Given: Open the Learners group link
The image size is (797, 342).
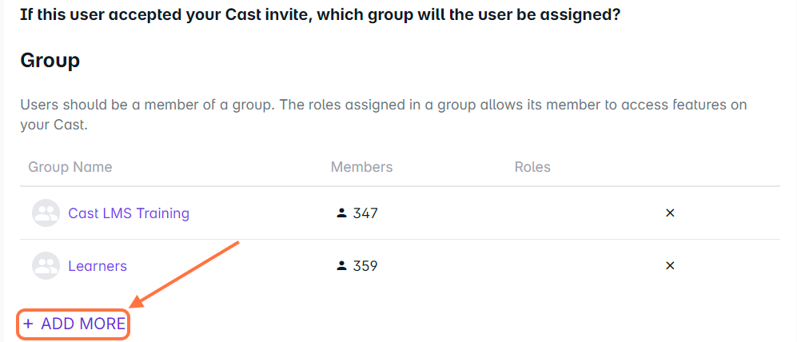Looking at the screenshot, I should click(x=98, y=266).
